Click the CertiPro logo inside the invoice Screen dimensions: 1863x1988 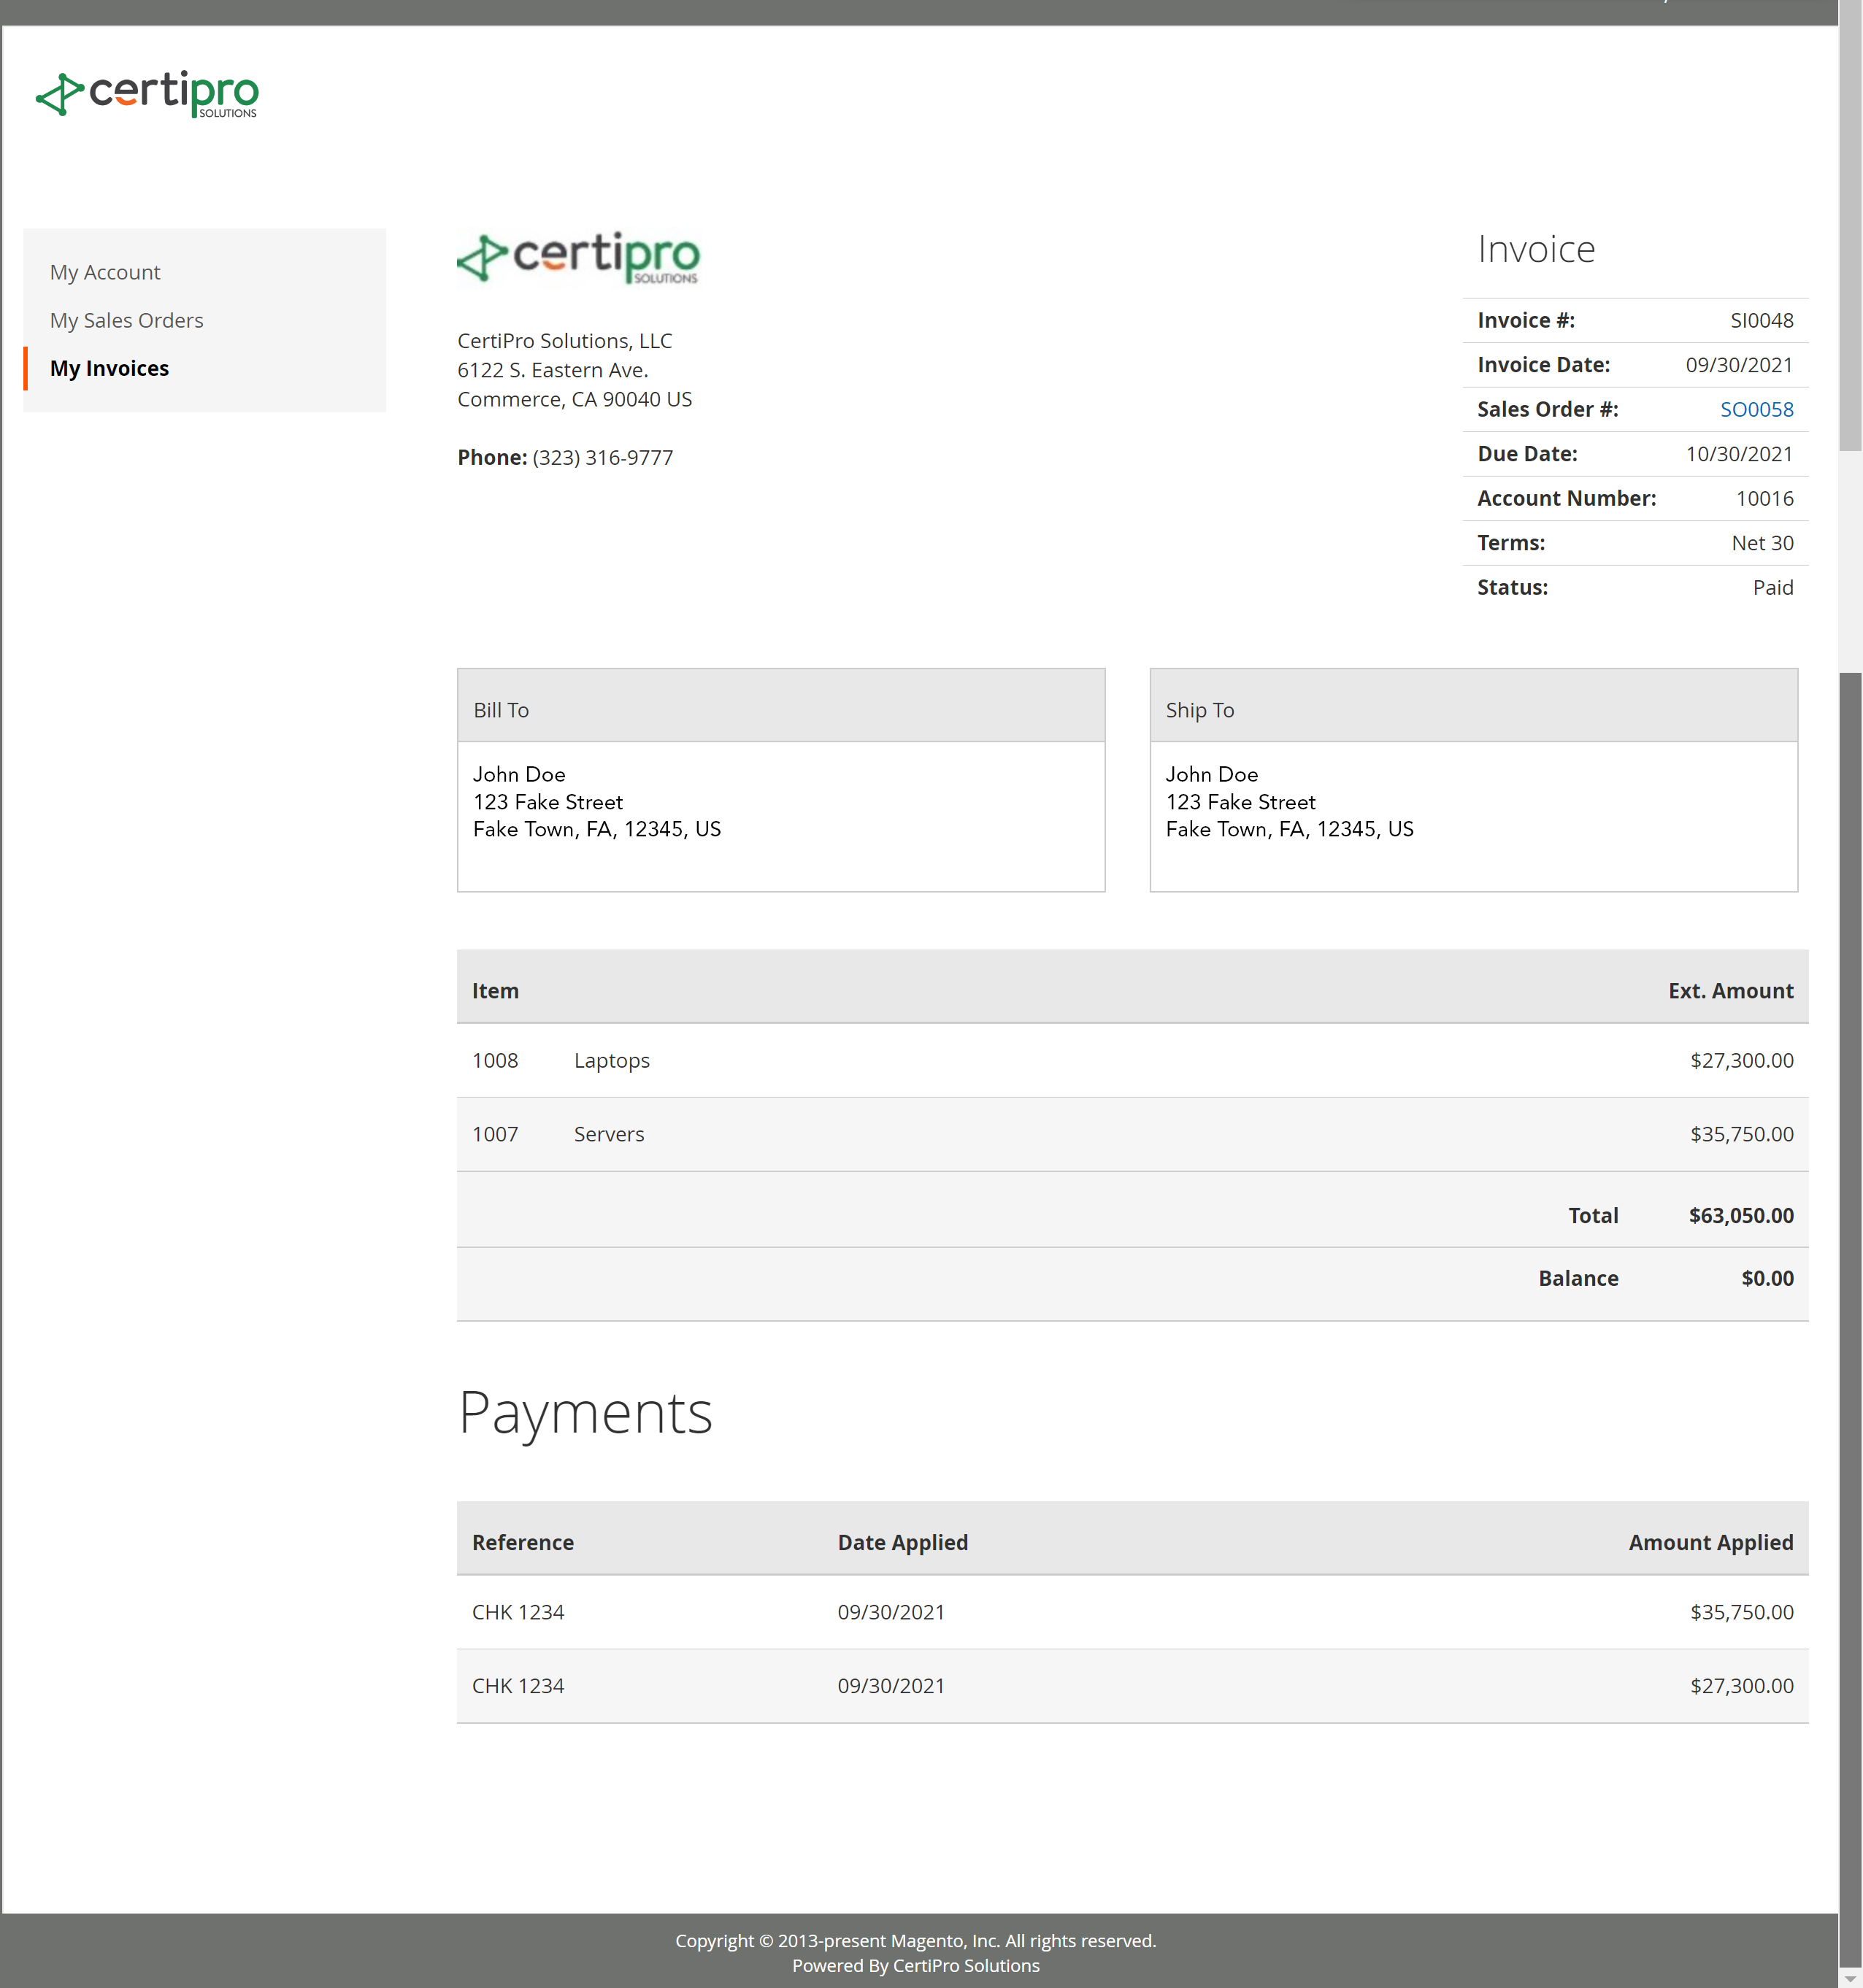click(578, 258)
